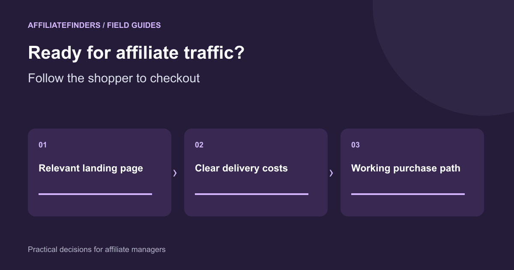The image size is (514, 270).
Task: Select the 'Relevant landing page' card title
Action: pyautogui.click(x=91, y=168)
